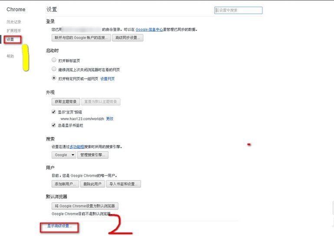This screenshot has height=236, width=334.
Task: Click the 在设置中搜索 search field
Action: point(238,10)
